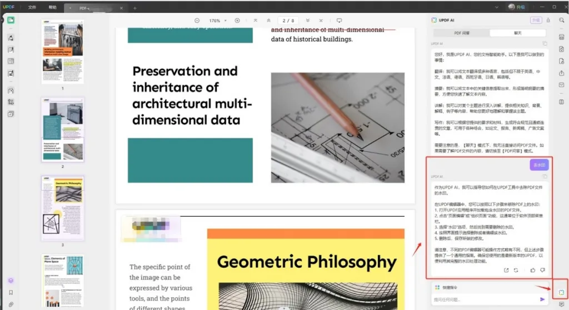Go to the next page arrow

point(308,21)
